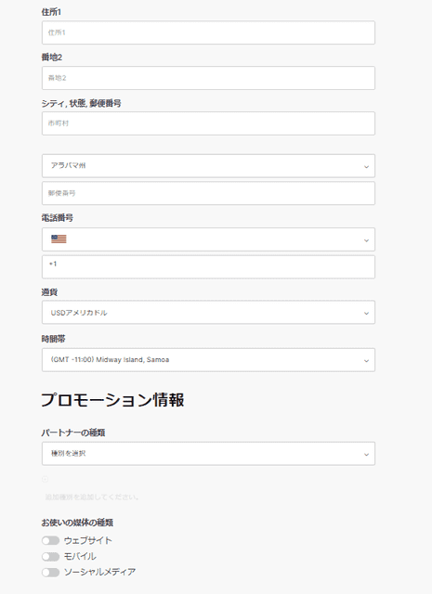The width and height of the screenshot is (432, 594).
Task: Click chevron arrow on アラバマ州 state dropdown
Action: click(x=366, y=167)
